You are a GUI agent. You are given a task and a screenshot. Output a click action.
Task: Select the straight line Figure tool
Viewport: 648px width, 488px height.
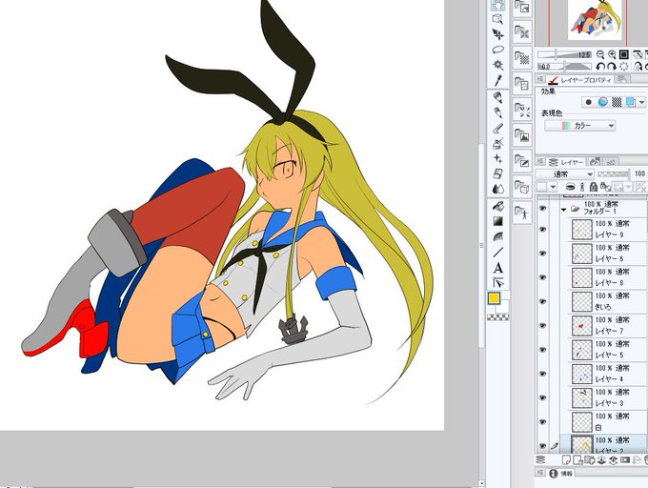[x=498, y=252]
